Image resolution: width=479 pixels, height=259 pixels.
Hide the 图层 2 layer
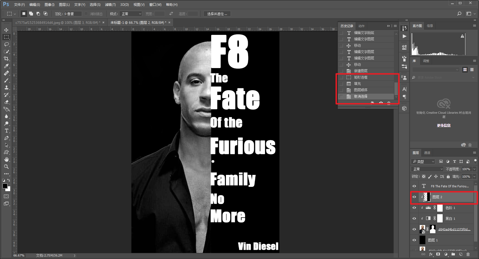tap(414, 197)
